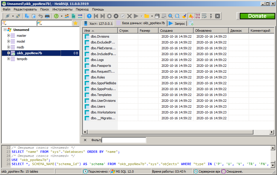
Task: Click the magnifier Find text icon
Action: [171, 16]
